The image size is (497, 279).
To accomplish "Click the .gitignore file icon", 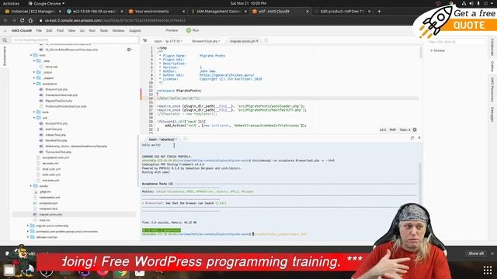I will click(36, 191).
